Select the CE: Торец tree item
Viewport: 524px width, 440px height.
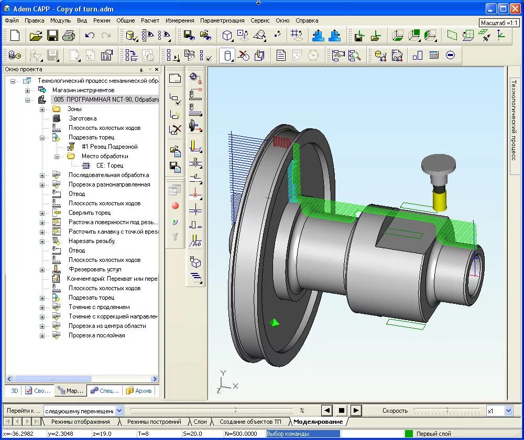(x=110, y=166)
